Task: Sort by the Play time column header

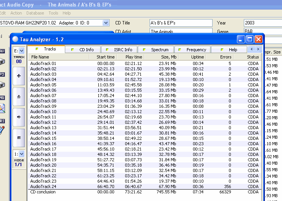Action: pyautogui.click(x=134, y=57)
